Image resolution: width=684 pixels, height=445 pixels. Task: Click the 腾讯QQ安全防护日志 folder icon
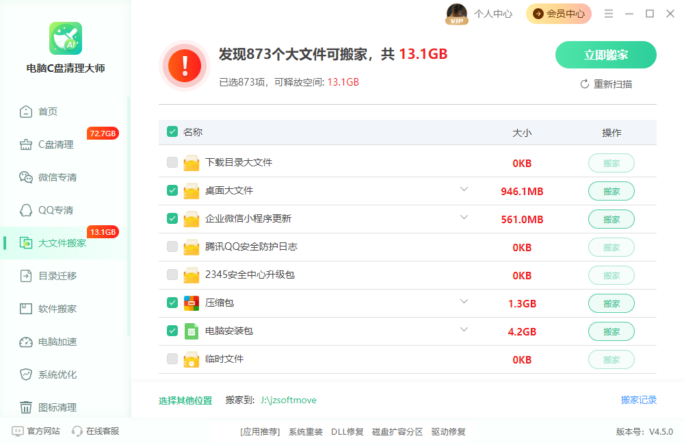point(191,247)
